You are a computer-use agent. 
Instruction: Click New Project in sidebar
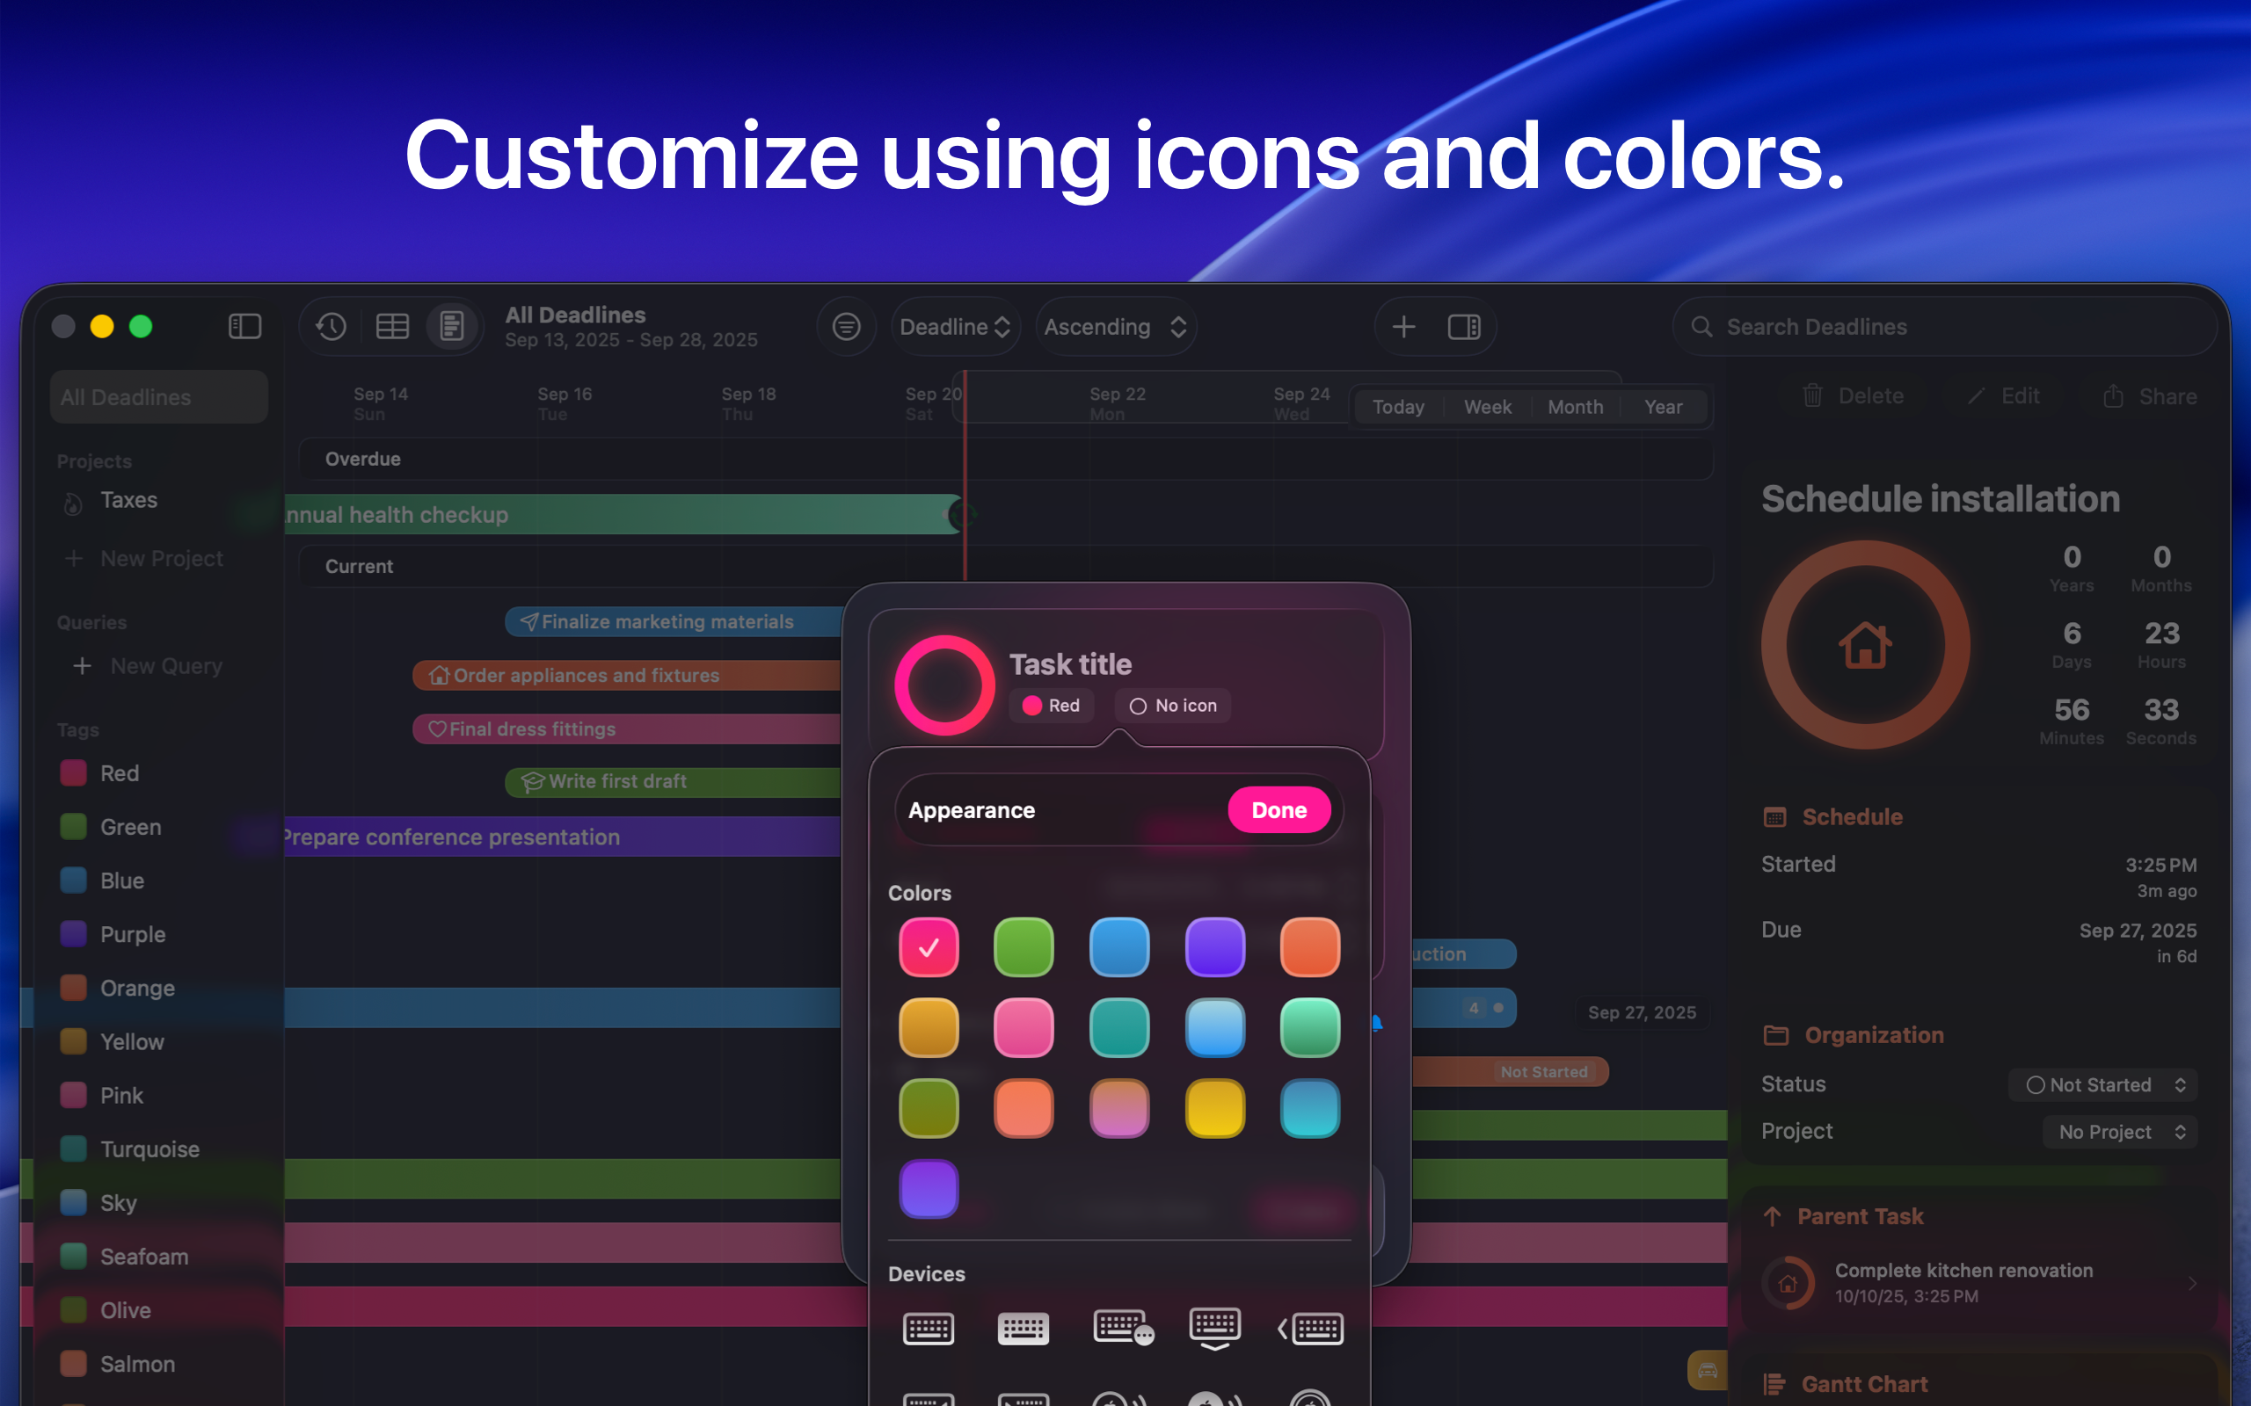144,559
